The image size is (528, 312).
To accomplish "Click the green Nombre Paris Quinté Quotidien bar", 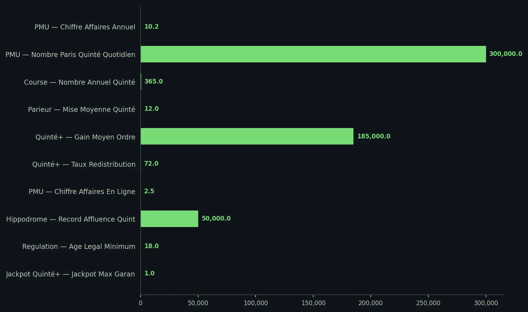I will click(x=313, y=54).
